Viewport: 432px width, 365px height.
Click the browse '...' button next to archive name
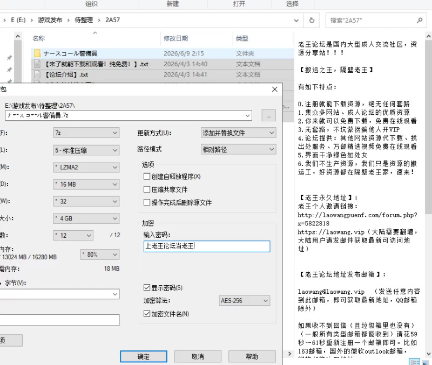coord(268,116)
